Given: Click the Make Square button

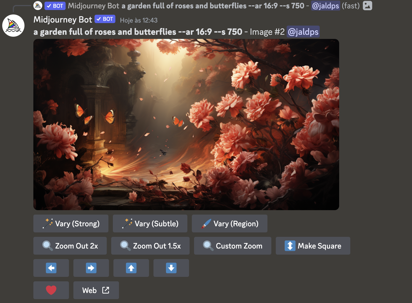Looking at the screenshot, I should coord(313,246).
